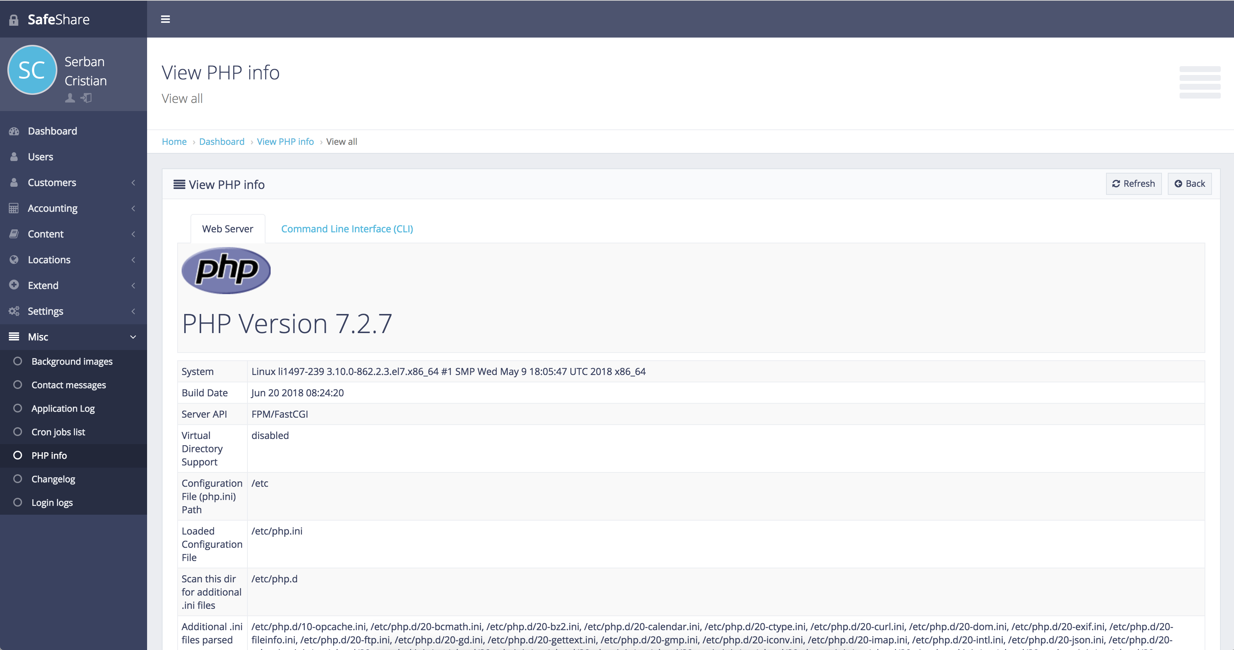The width and height of the screenshot is (1234, 650).
Task: Open the PHP info sidebar item
Action: click(x=73, y=456)
